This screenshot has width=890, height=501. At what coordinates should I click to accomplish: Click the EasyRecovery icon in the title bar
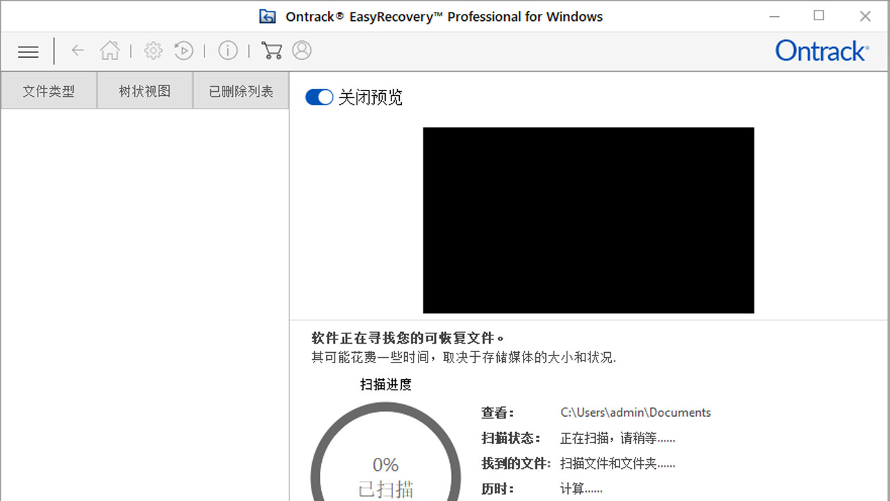pos(267,16)
